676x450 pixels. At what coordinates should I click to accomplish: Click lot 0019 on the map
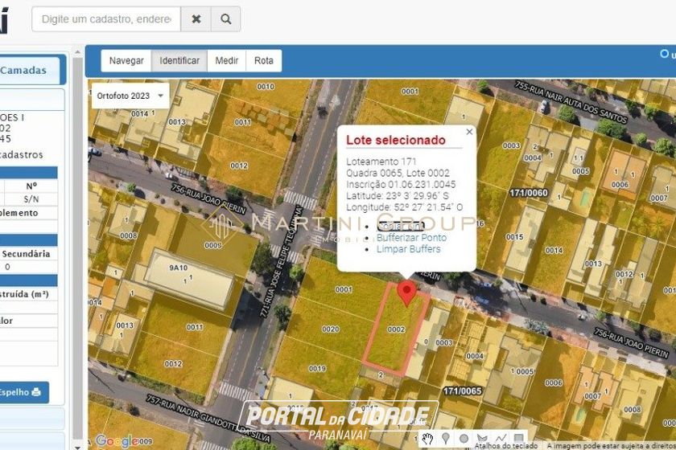(317, 369)
